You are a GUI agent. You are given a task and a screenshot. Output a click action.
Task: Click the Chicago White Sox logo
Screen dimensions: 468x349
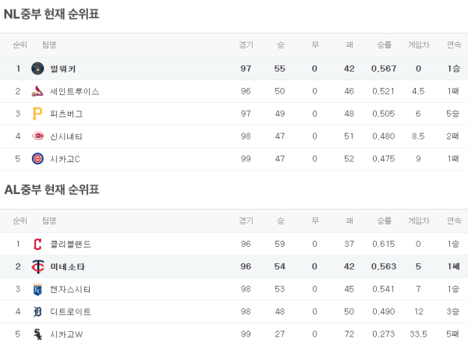point(37,334)
